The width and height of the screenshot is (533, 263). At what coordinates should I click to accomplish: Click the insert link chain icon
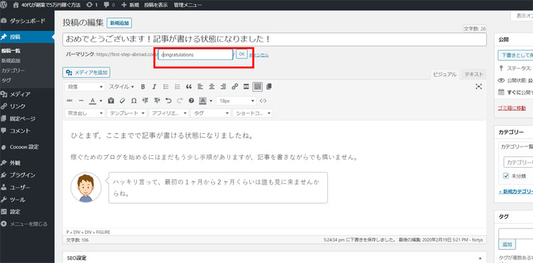pos(235,87)
